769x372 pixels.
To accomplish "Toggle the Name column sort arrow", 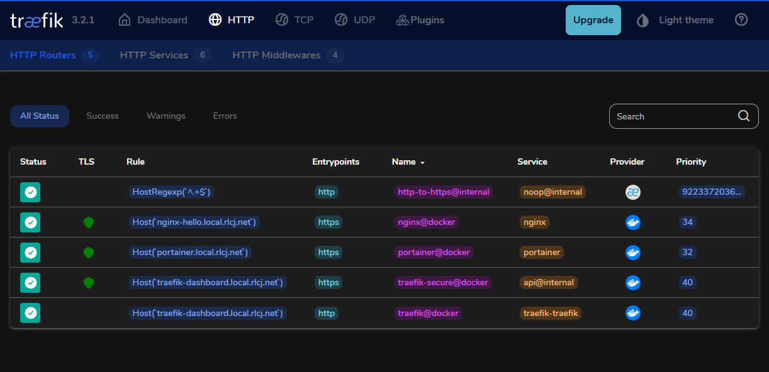I will [x=422, y=162].
